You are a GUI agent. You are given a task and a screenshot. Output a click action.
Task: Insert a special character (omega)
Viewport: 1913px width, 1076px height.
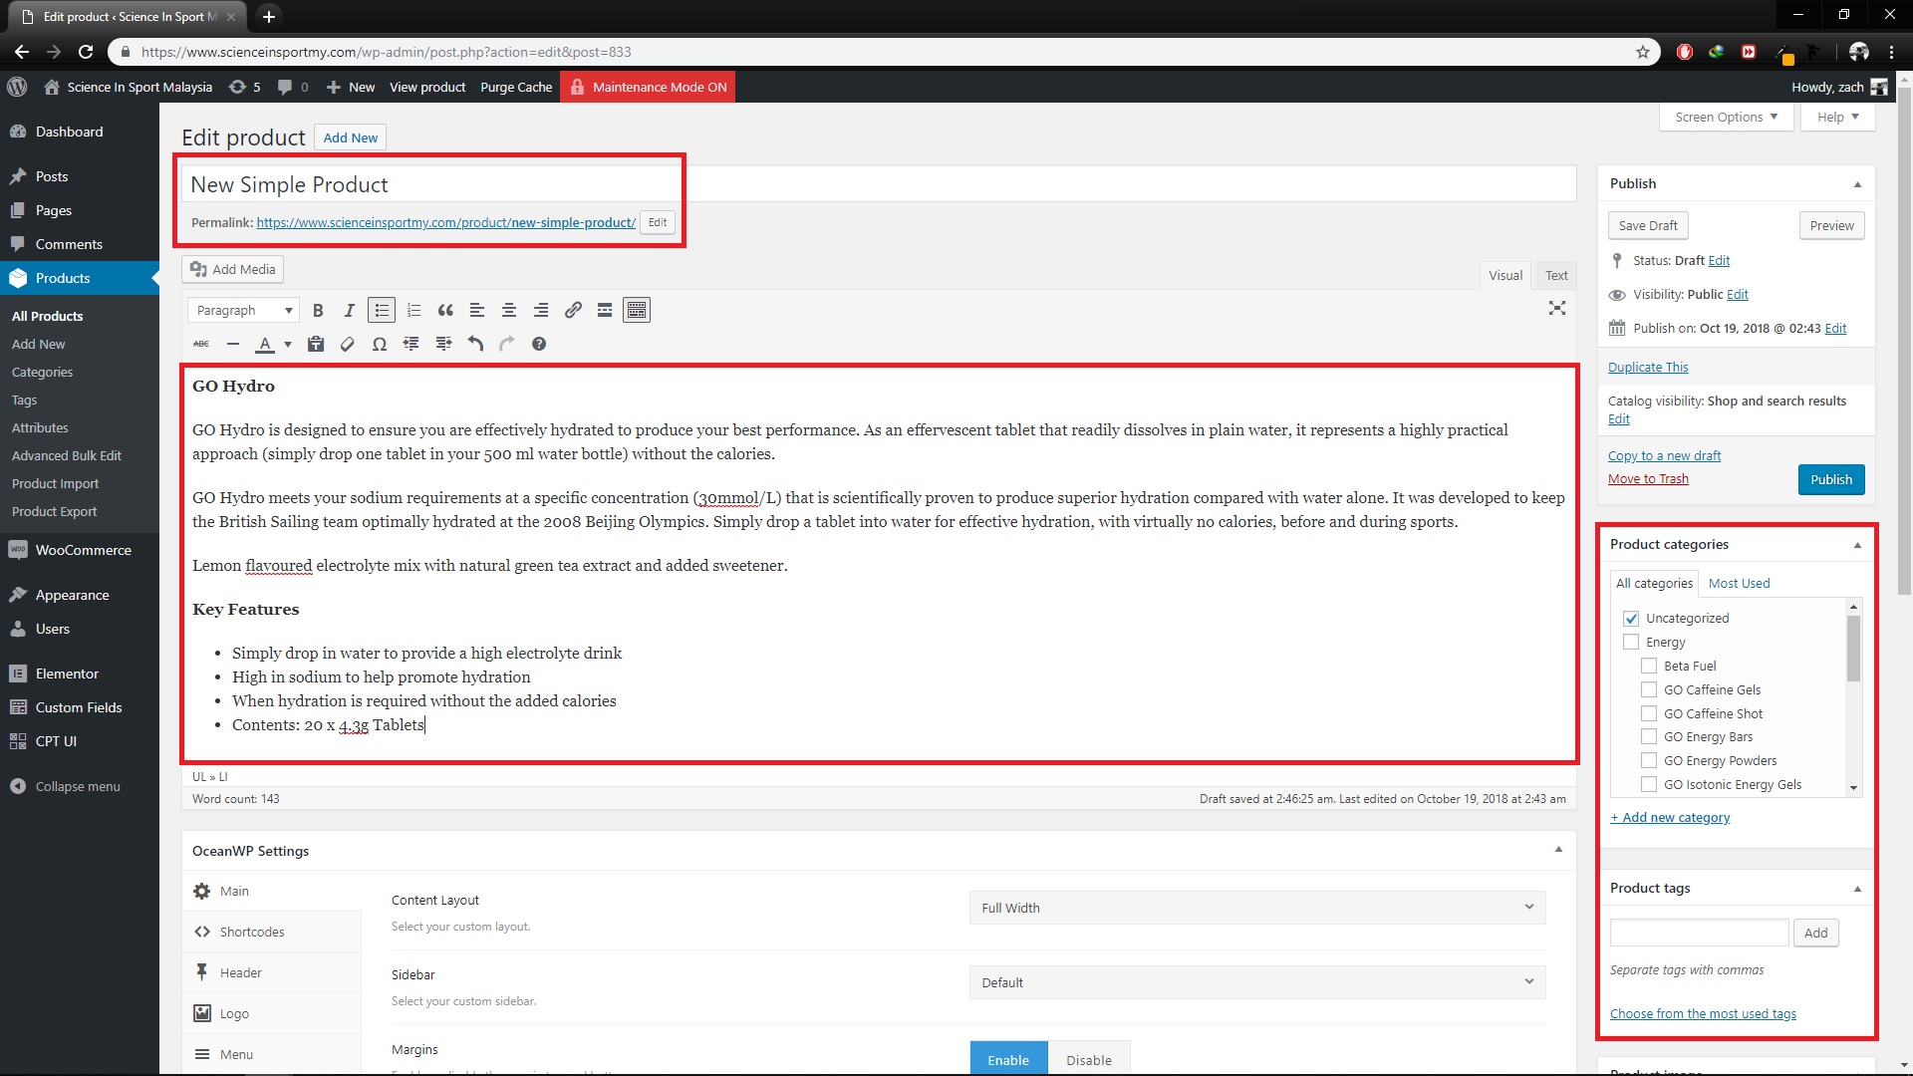(380, 344)
